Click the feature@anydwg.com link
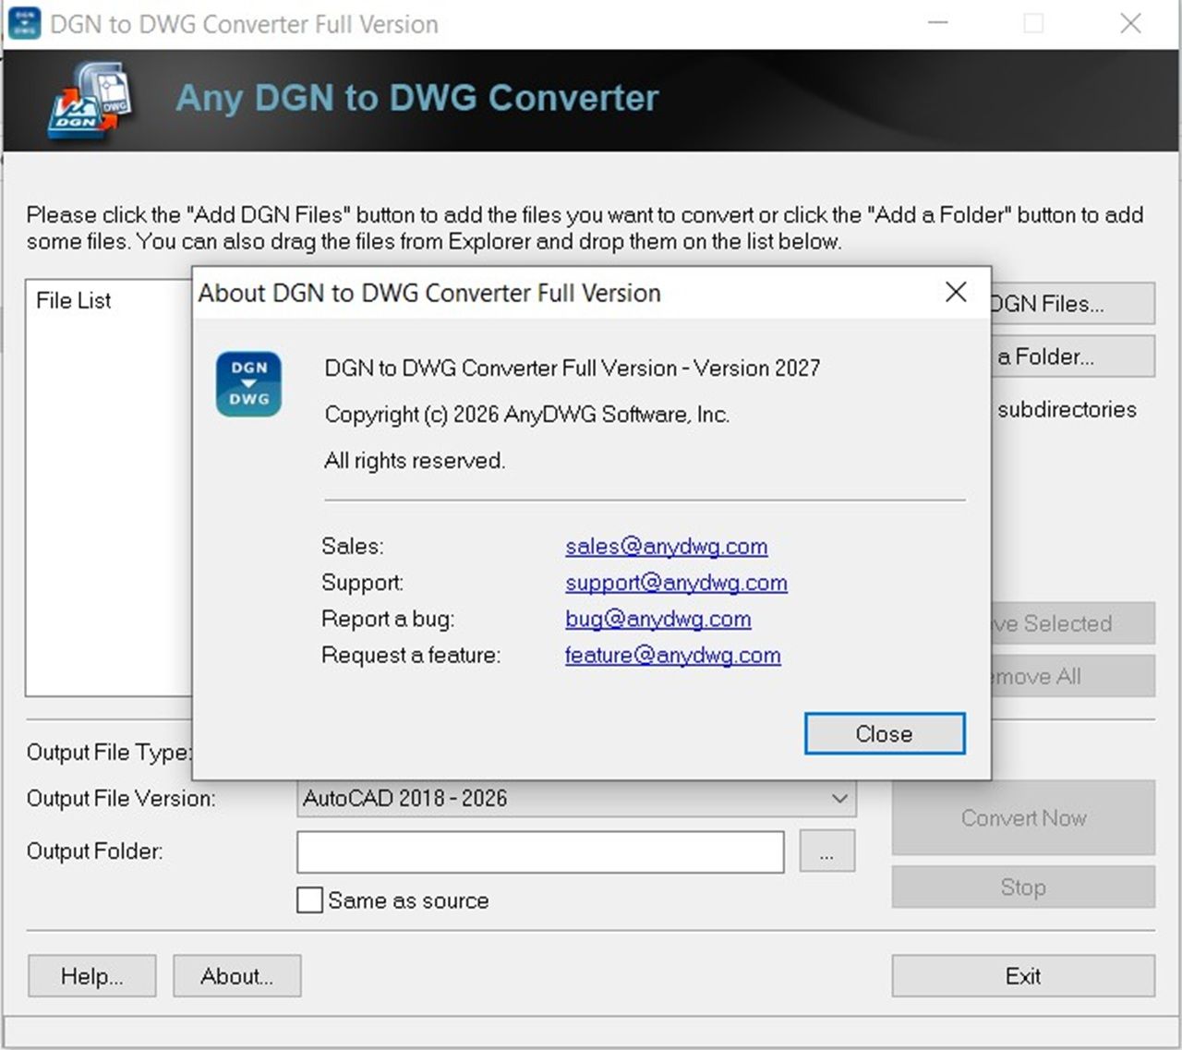This screenshot has height=1050, width=1182. [672, 655]
